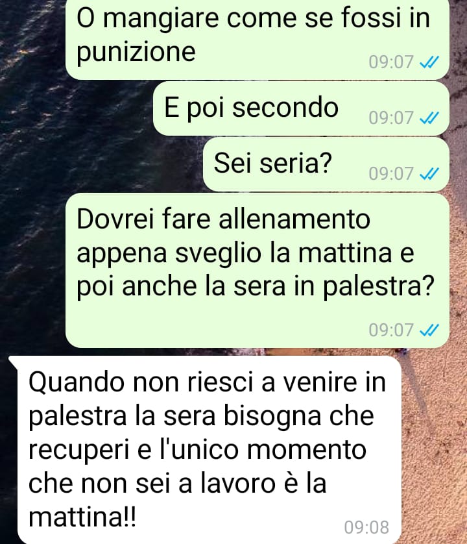The width and height of the screenshot is (467, 544).
Task: Tap the 09:07 time under 'in palestra?'
Action: (391, 330)
